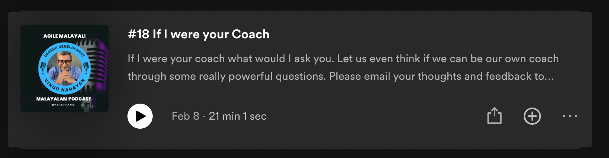Click the word "Coach" in the episode title
This screenshot has height=158, width=609.
(250, 34)
